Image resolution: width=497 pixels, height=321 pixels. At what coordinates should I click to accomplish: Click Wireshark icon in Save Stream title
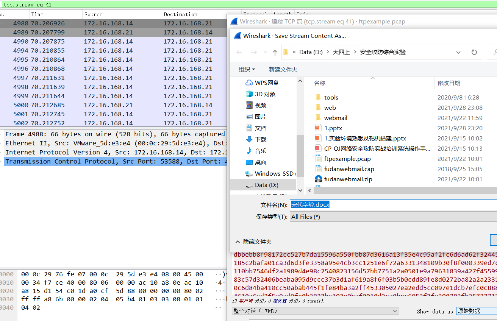click(238, 36)
